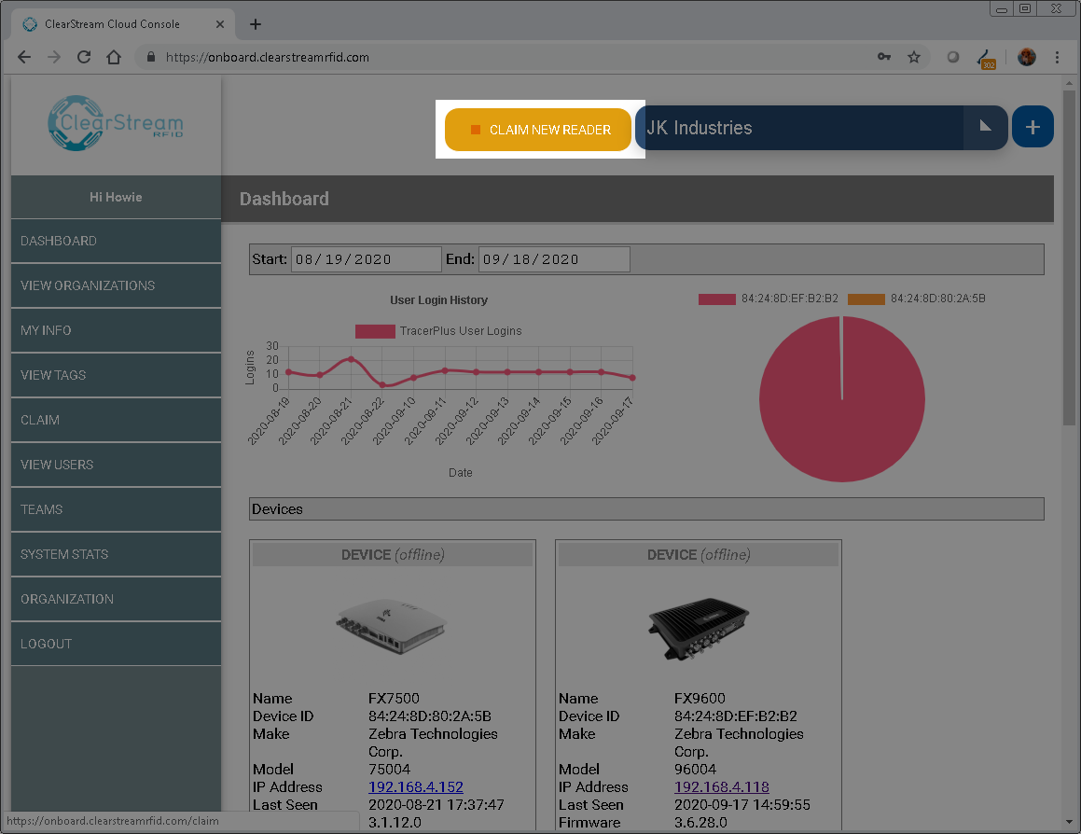The image size is (1081, 834).
Task: Minimize the browser window
Action: pos(1002,8)
